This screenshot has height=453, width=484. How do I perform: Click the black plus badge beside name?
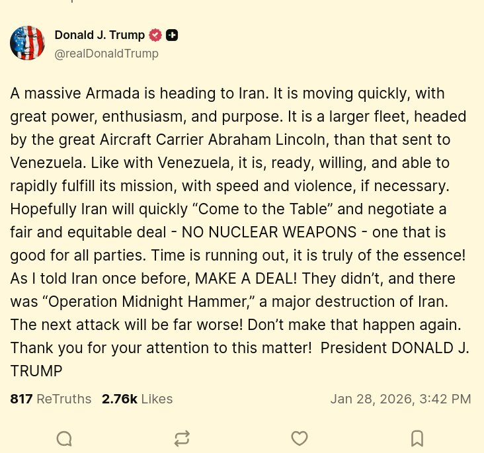coord(172,35)
